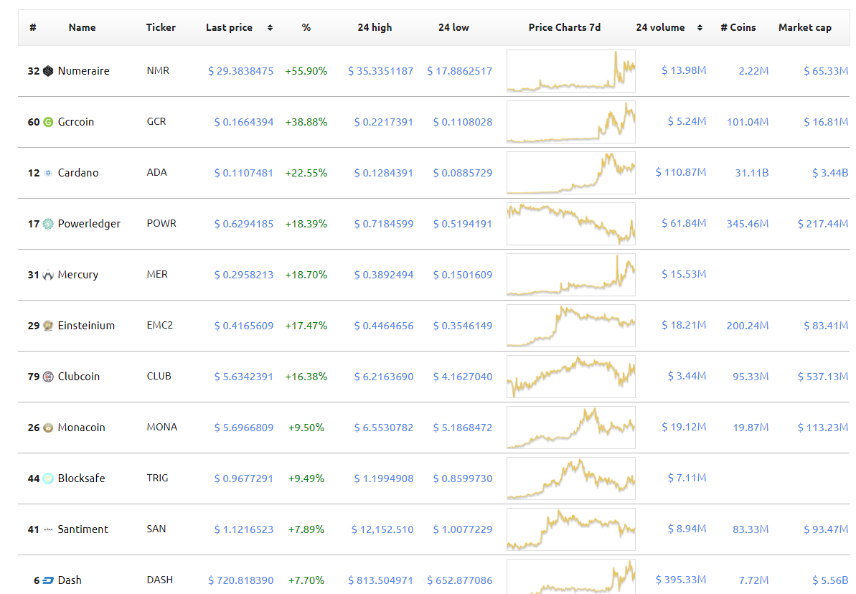
Task: Click the Santiment logo icon
Action: pos(48,529)
